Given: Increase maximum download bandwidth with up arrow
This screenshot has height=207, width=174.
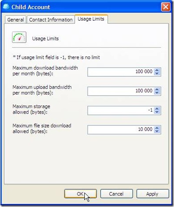Looking at the screenshot, I should coord(157,70).
